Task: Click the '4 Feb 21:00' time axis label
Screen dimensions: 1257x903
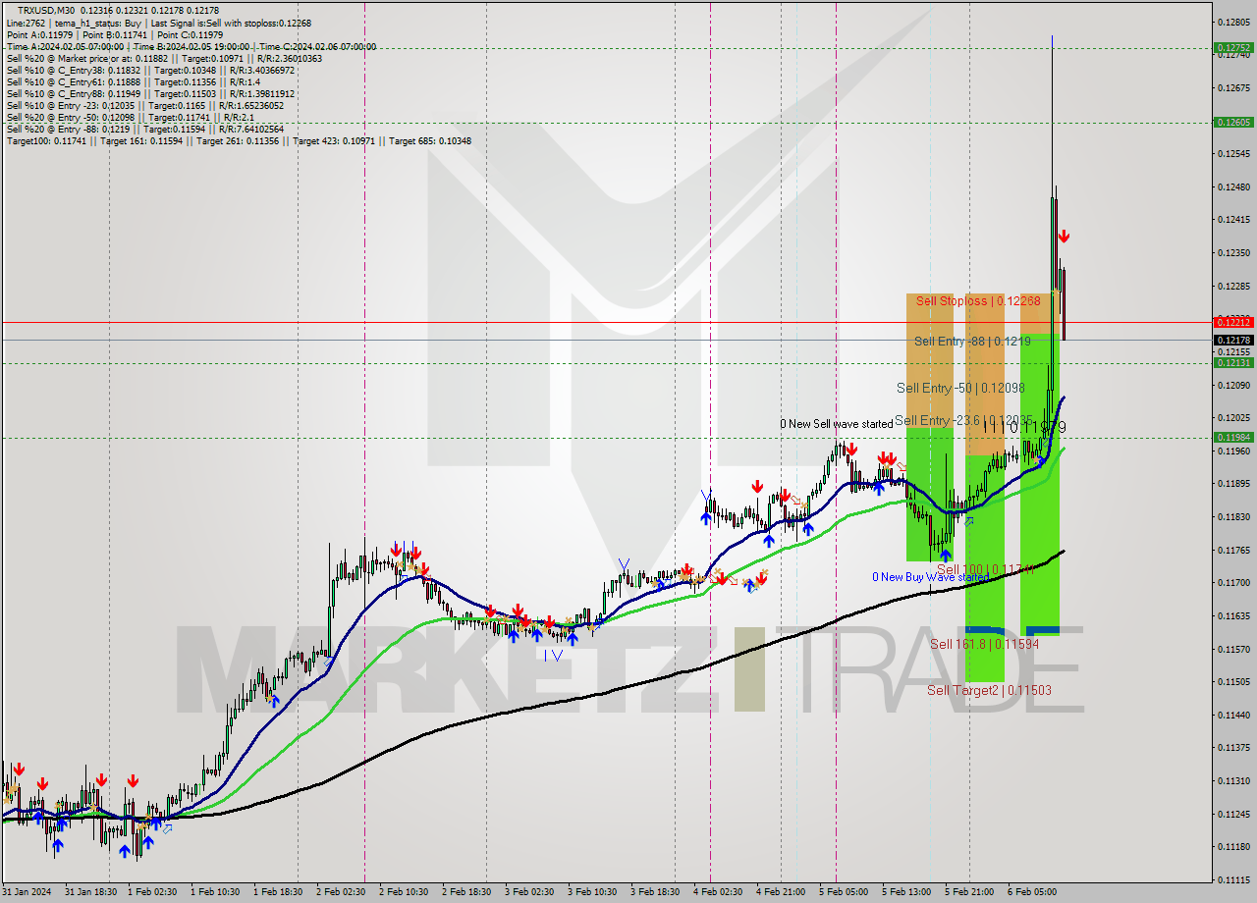Action: coord(781,892)
